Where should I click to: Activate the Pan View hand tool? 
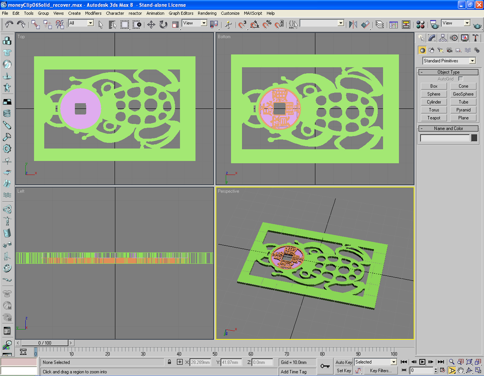point(461,371)
